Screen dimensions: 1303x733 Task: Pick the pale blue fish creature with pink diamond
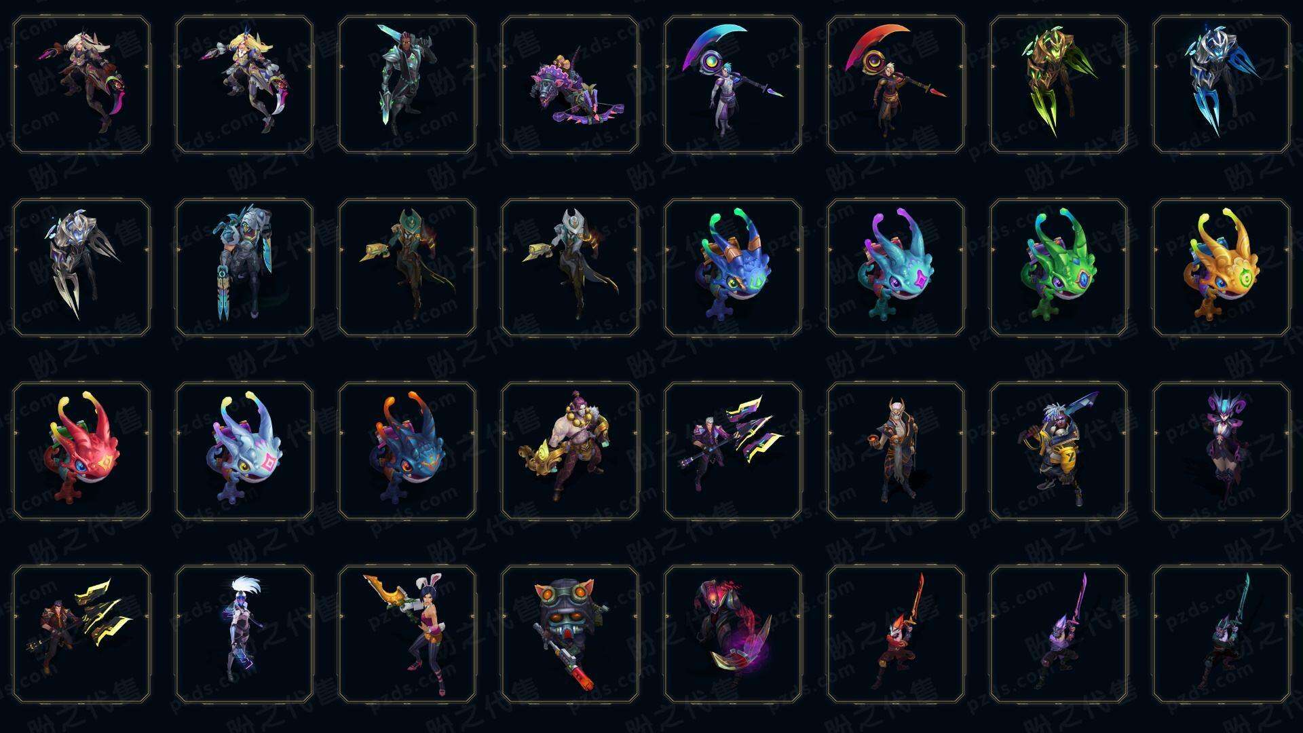pos(244,451)
